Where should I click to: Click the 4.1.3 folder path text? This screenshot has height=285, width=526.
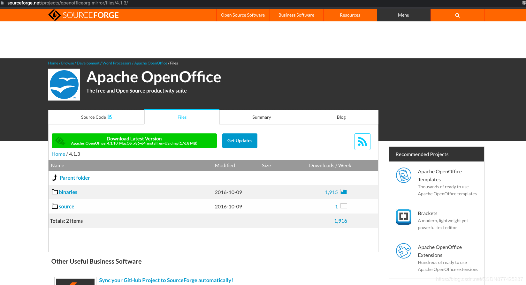74,154
